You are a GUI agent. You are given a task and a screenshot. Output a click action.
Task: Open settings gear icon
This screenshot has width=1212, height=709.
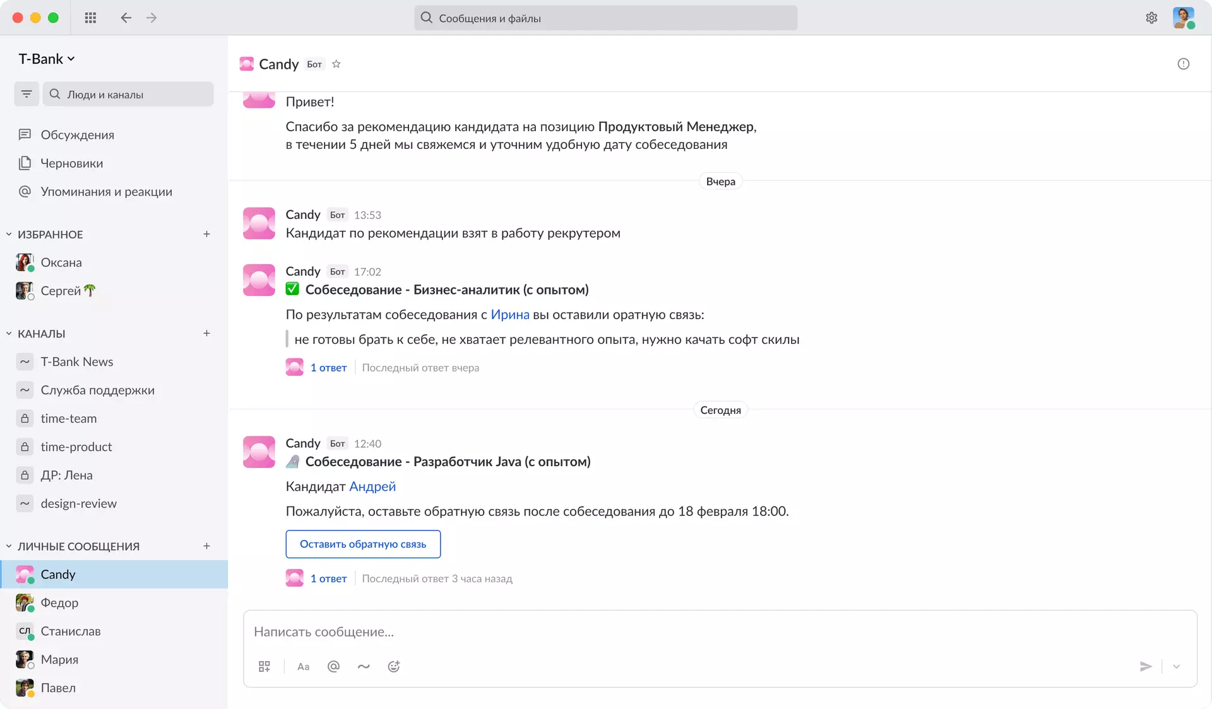(1151, 18)
